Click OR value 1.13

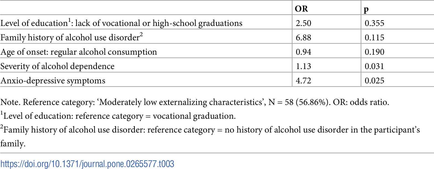click(303, 66)
